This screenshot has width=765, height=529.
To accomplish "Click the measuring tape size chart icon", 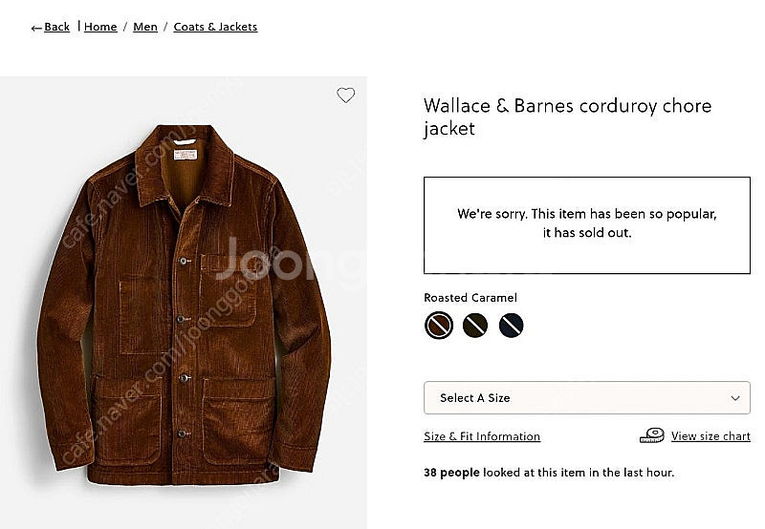I will (652, 435).
